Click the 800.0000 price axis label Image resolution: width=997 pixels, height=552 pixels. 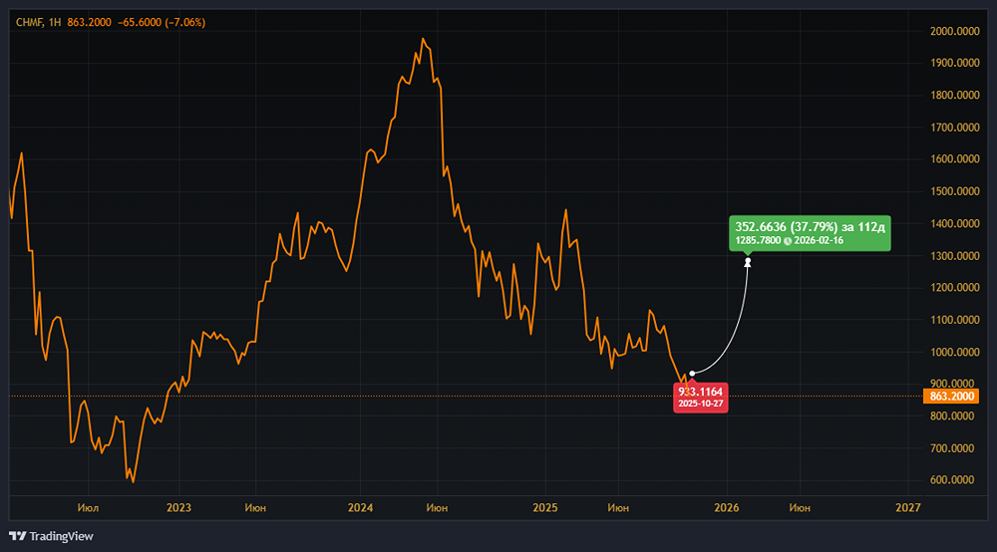tap(951, 416)
